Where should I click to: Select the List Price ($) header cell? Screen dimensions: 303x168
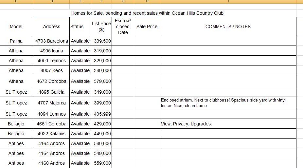tap(101, 27)
